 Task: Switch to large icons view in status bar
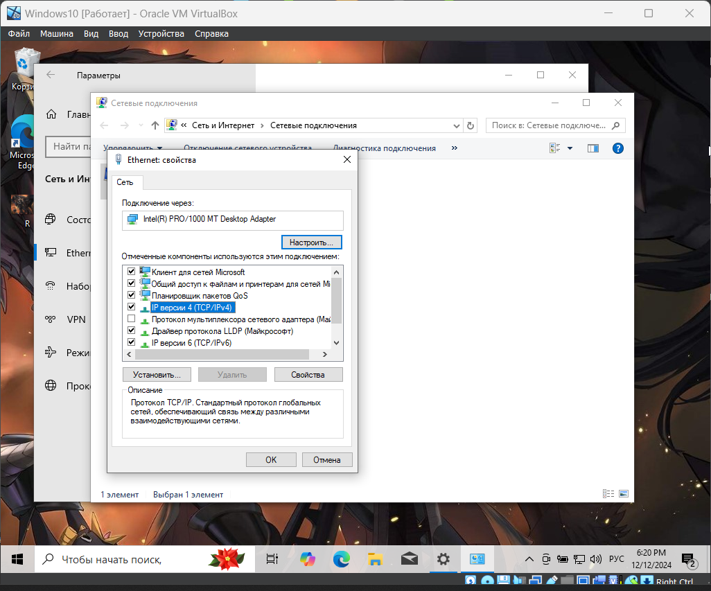click(x=624, y=493)
